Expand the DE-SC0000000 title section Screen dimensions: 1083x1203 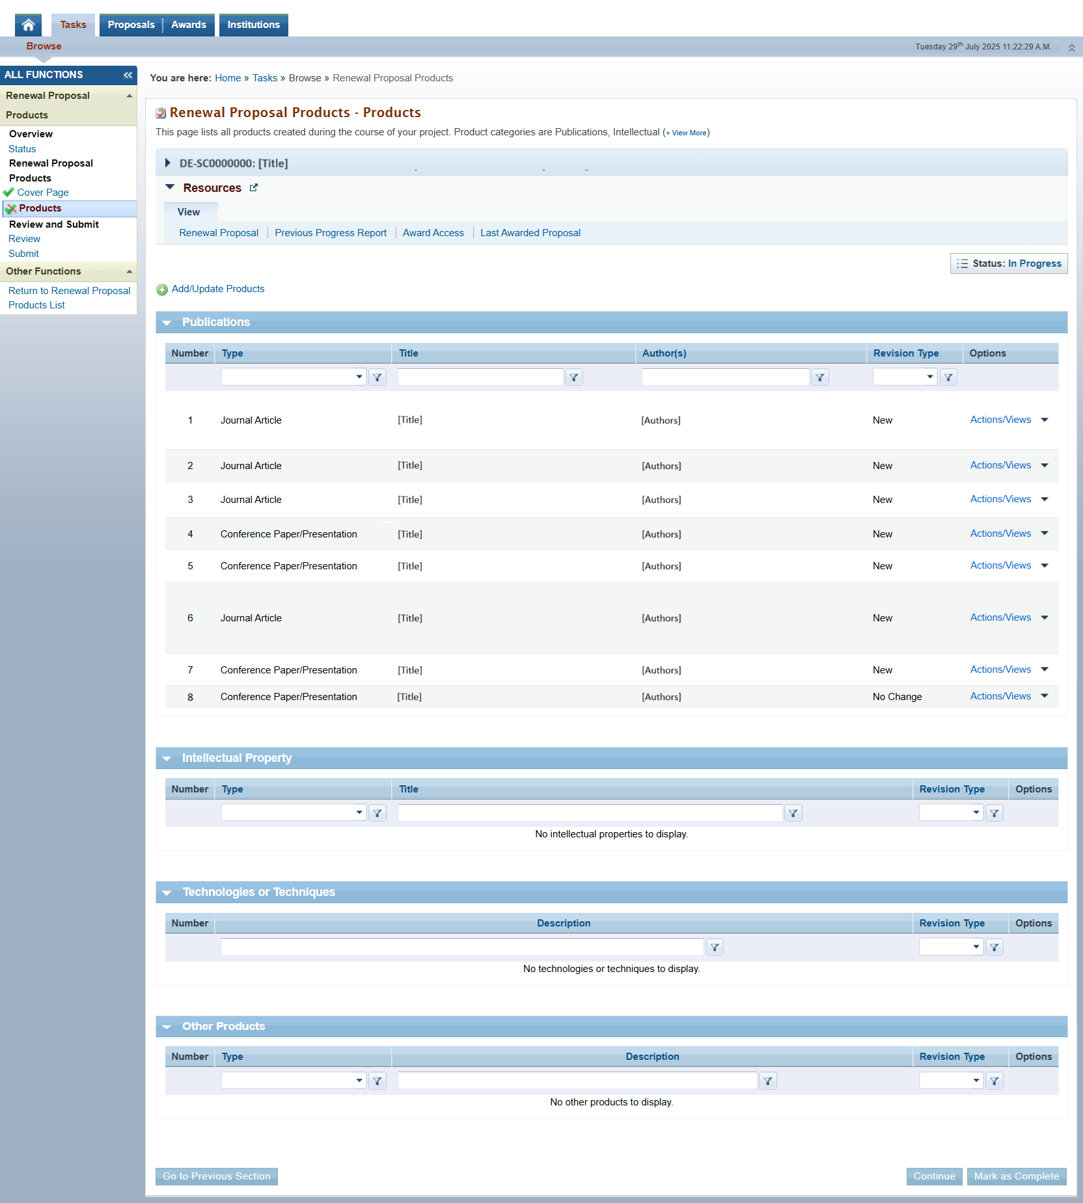(167, 163)
